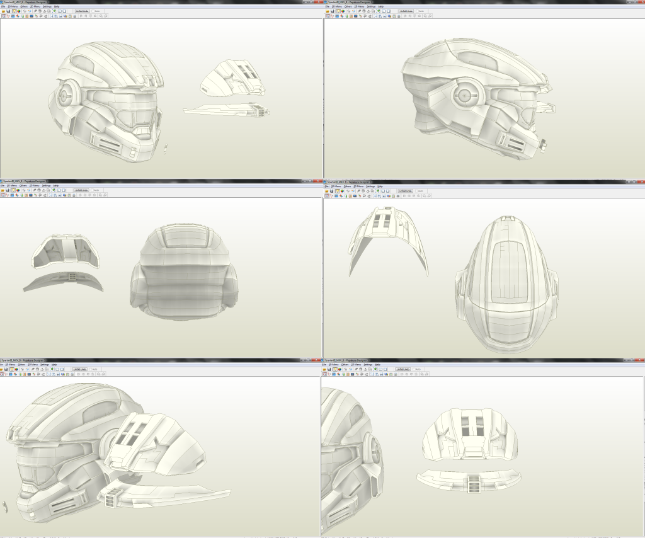Select the top-view helmet model in middle-right window
Screen dimensions: 645x538
tap(507, 284)
